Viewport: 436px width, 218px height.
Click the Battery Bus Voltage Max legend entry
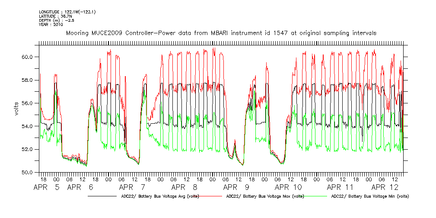(x=265, y=196)
